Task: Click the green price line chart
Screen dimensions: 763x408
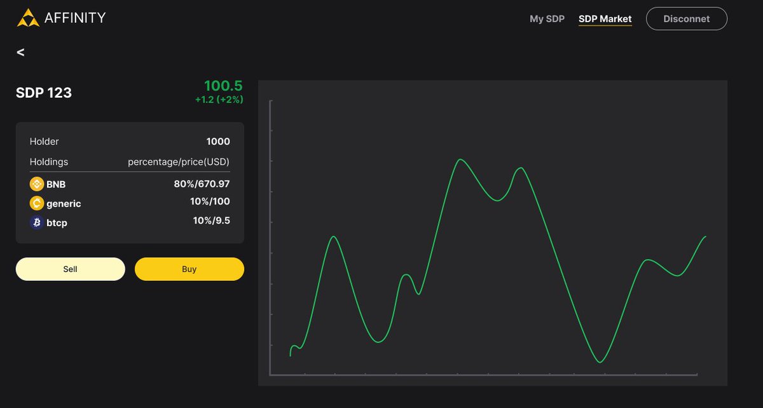Action: click(x=498, y=261)
